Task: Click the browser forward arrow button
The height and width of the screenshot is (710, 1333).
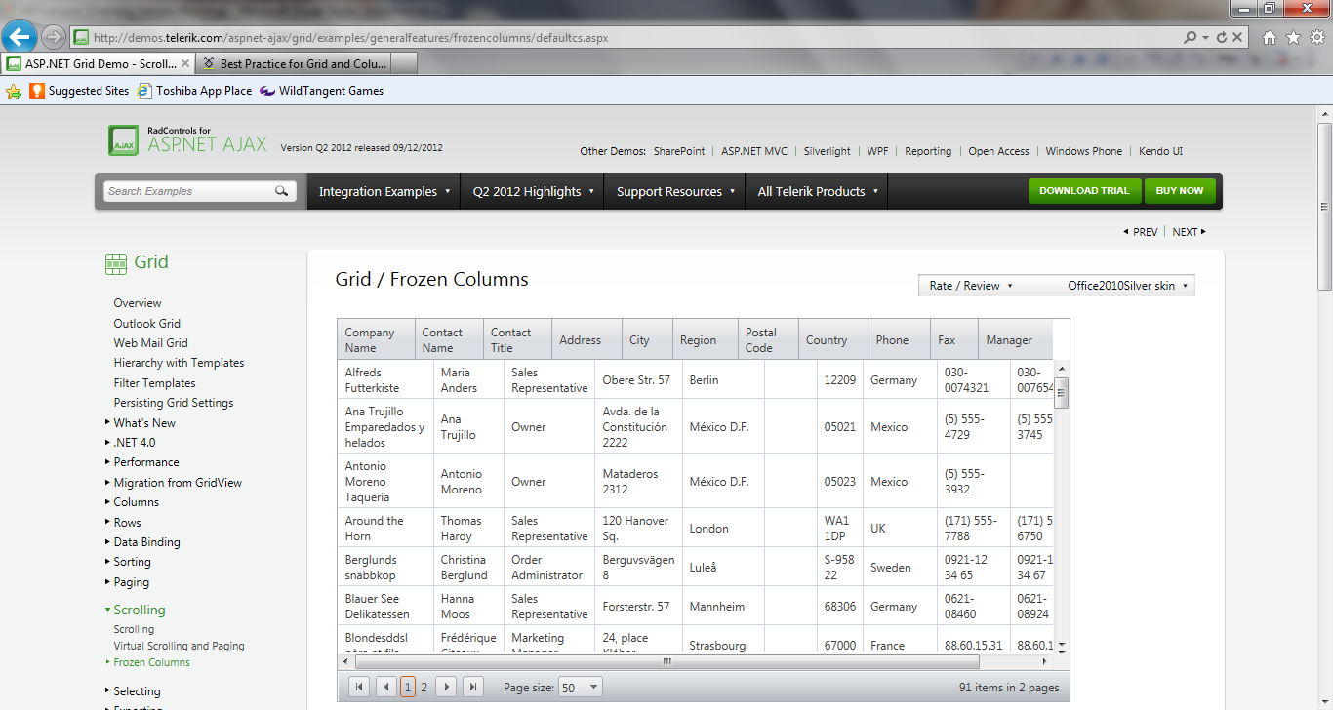Action: tap(54, 38)
